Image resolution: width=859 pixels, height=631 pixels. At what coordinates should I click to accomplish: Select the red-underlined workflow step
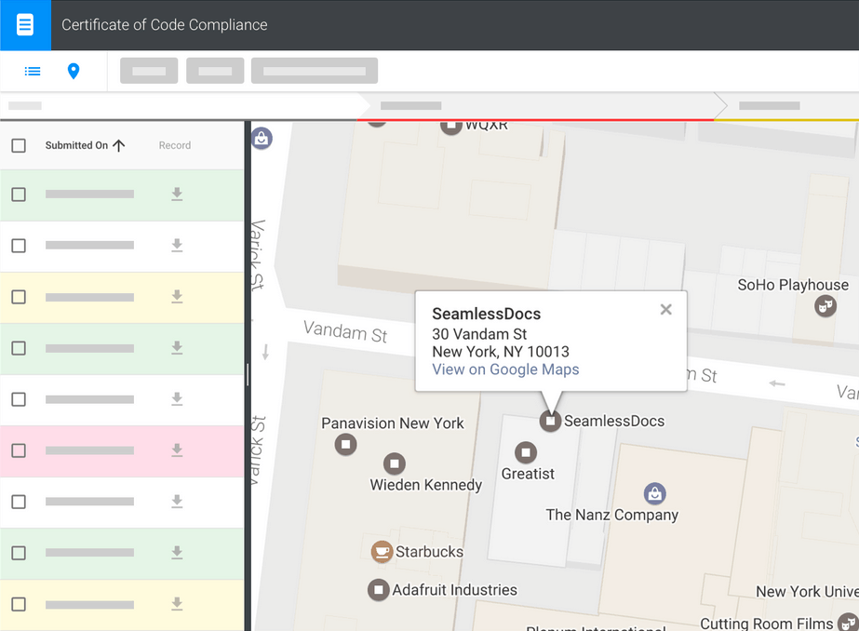coord(536,106)
